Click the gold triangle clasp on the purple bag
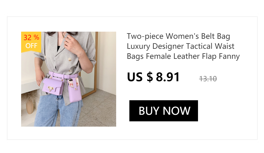This screenshot has height=153, width=264. (50, 89)
